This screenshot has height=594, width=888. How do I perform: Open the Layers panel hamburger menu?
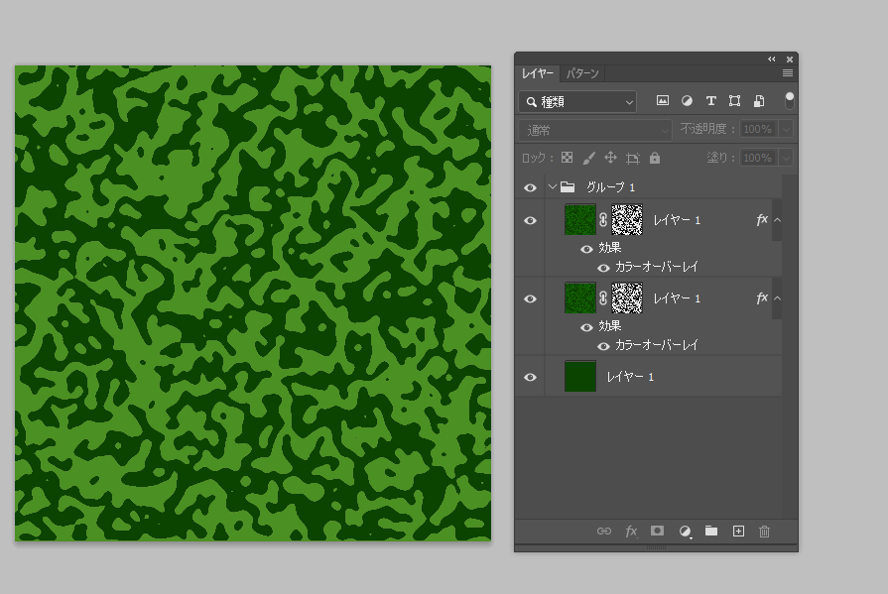coord(788,73)
